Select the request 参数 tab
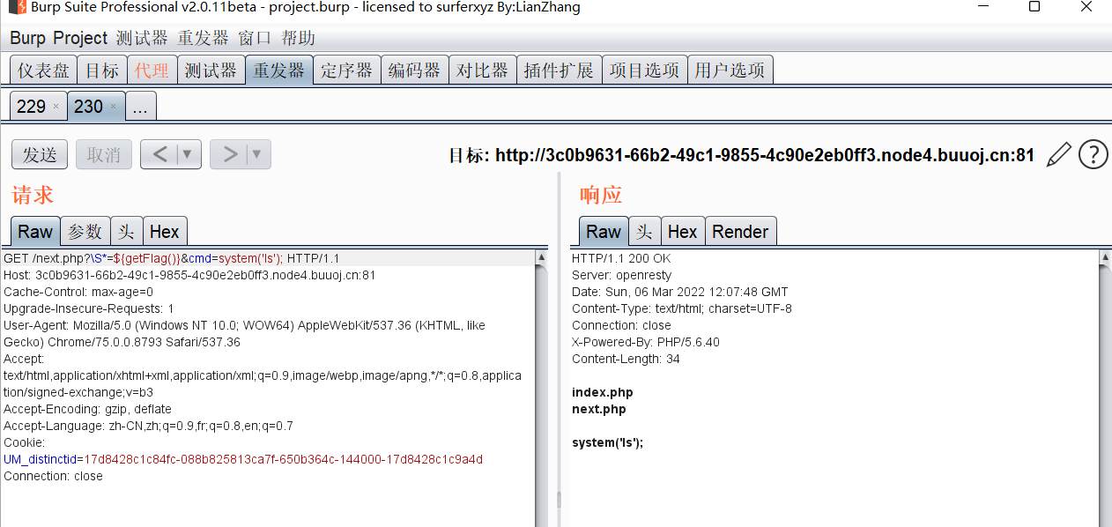 [85, 232]
